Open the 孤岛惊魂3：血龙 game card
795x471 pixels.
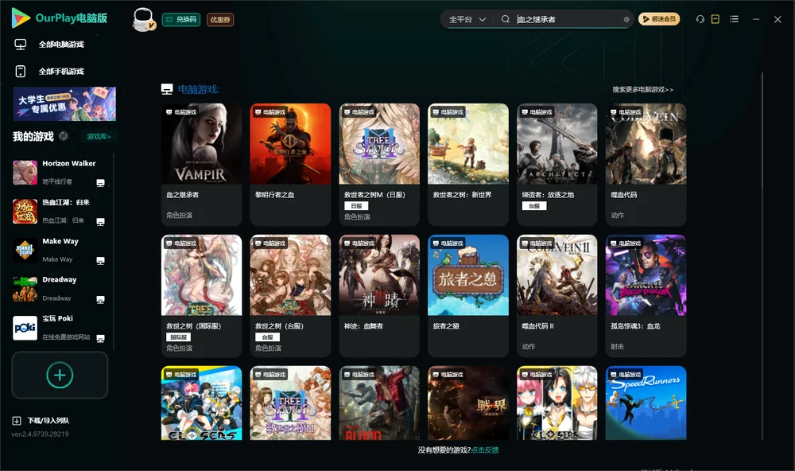click(x=646, y=296)
